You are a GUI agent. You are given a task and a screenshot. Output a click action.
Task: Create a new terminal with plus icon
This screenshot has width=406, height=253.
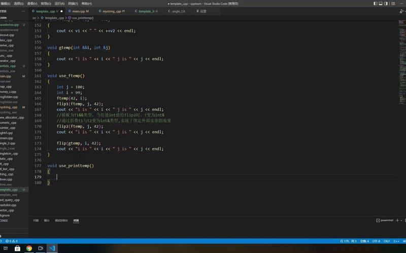tap(397, 221)
